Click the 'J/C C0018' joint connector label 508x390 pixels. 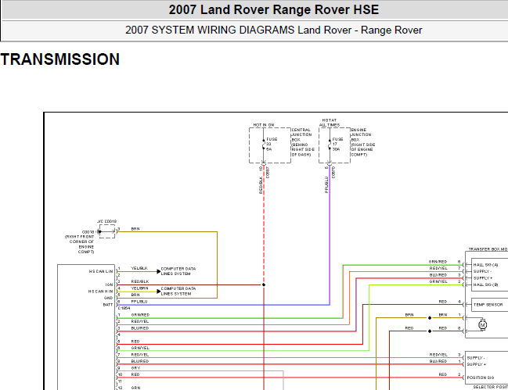pyautogui.click(x=107, y=221)
